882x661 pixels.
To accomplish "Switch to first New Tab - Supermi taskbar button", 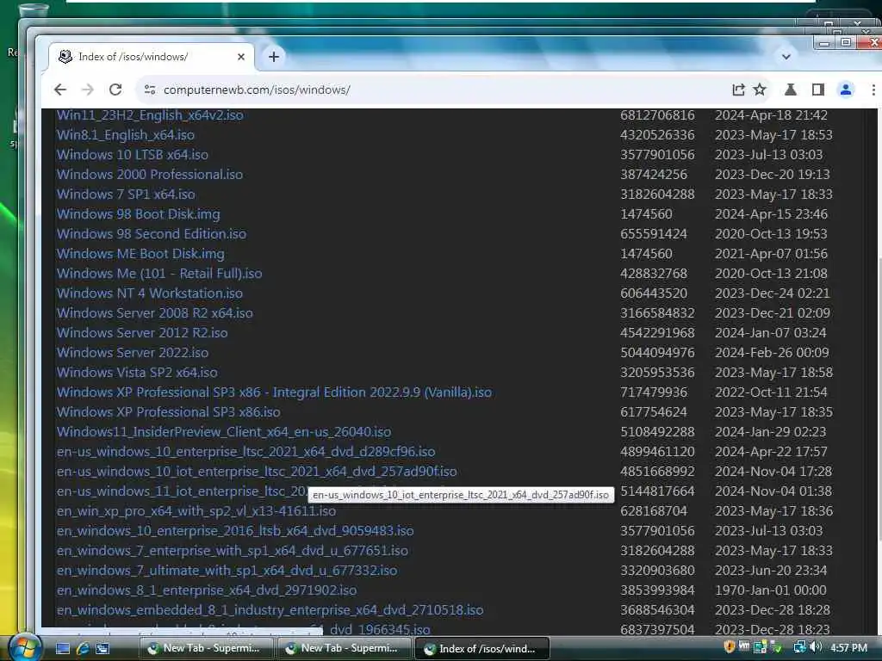I will [206, 648].
